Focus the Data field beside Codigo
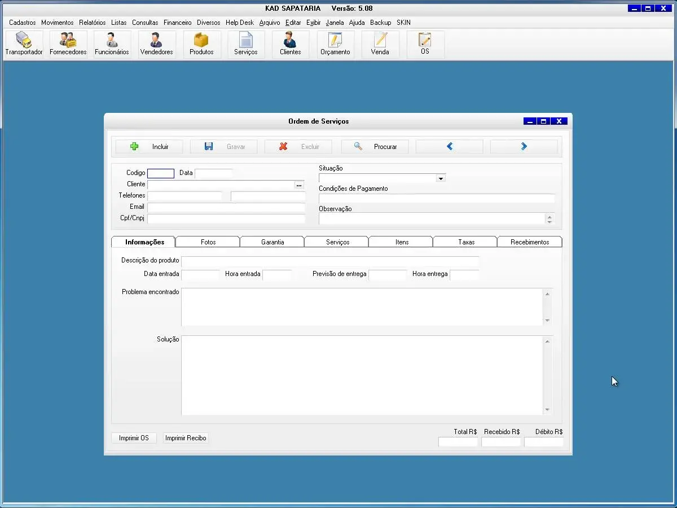This screenshot has height=508, width=677. tap(214, 173)
